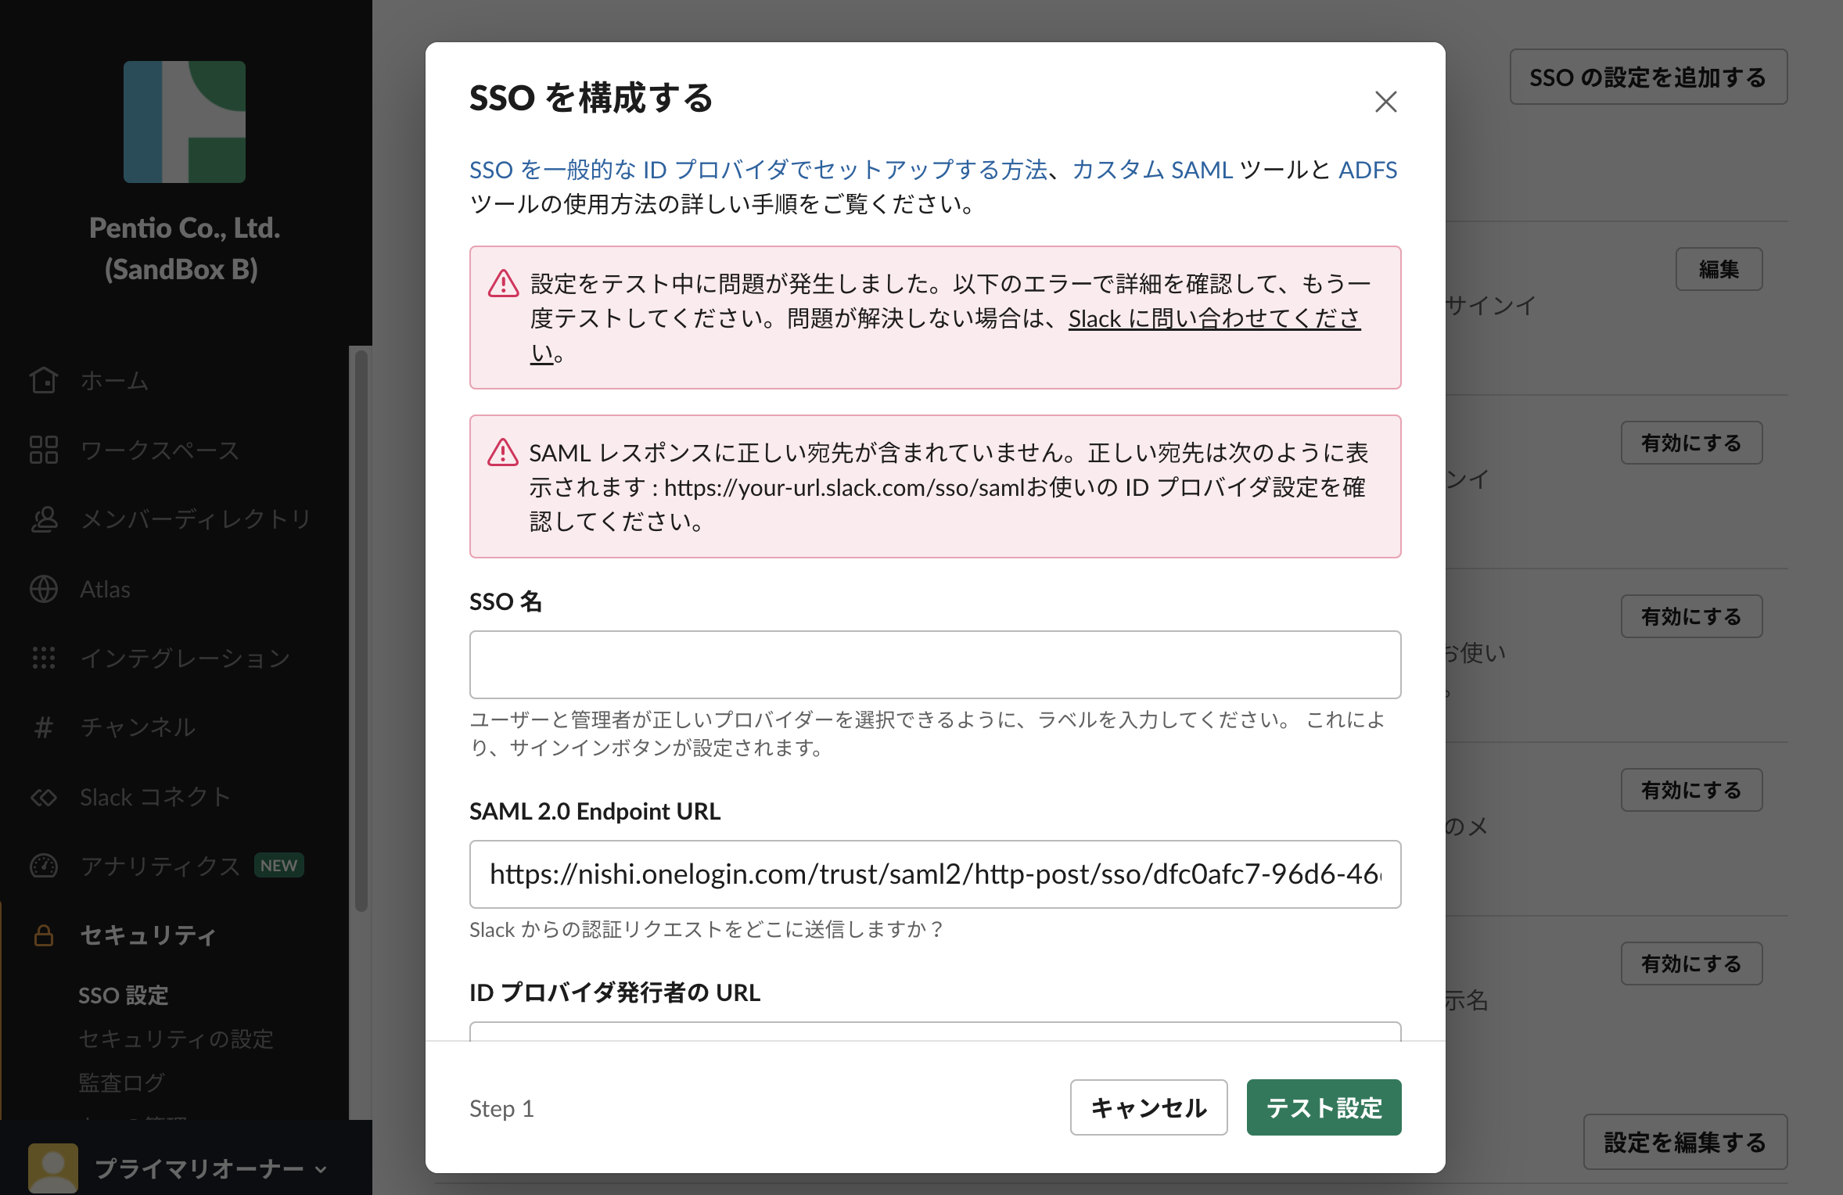Image resolution: width=1843 pixels, height=1195 pixels.
Task: Select 監査ログ submenu item
Action: point(122,1083)
